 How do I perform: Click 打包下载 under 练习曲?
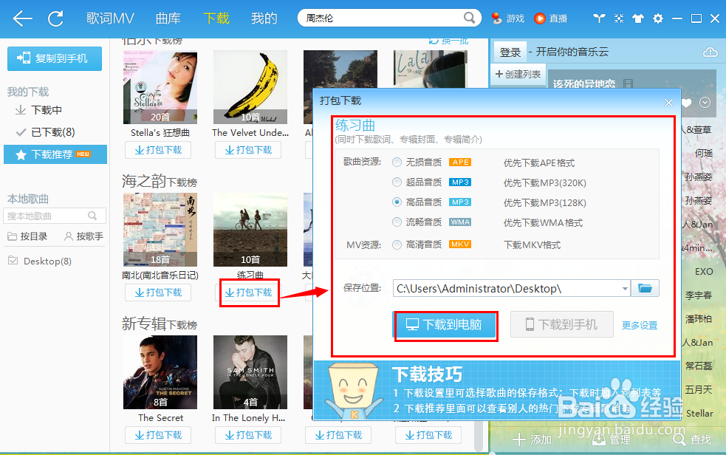(248, 292)
